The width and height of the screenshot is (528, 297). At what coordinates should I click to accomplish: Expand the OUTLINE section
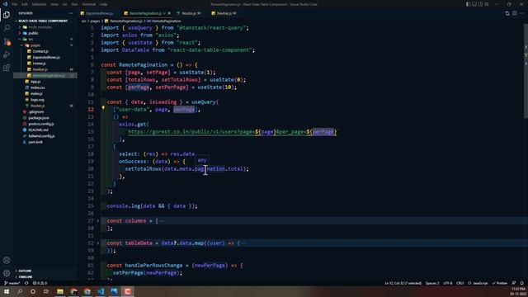pos(25,271)
